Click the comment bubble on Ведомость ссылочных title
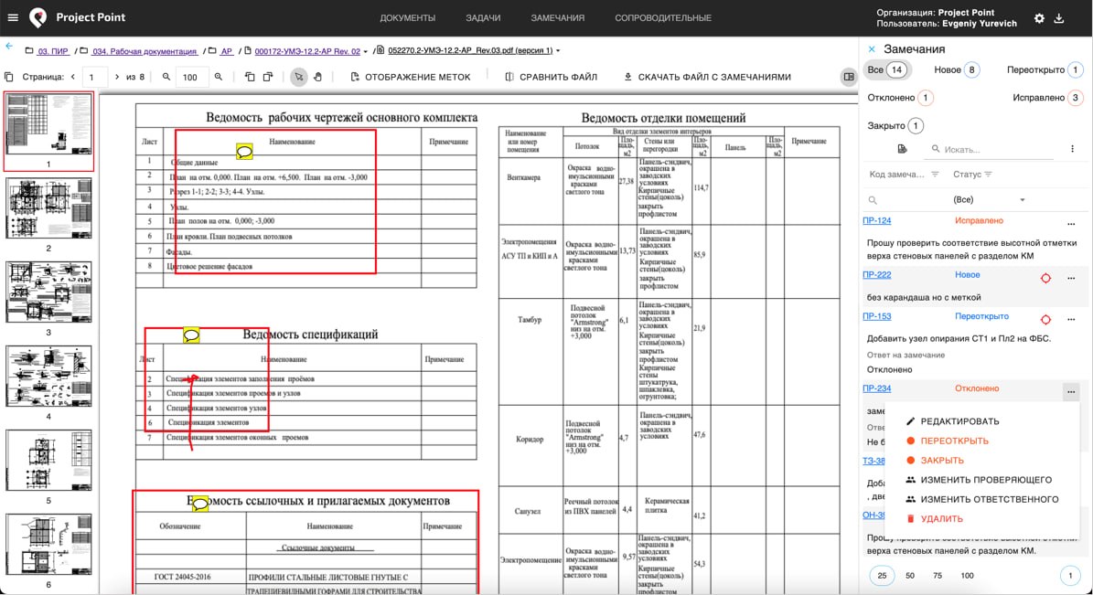Image resolution: width=1093 pixels, height=595 pixels. pyautogui.click(x=200, y=504)
